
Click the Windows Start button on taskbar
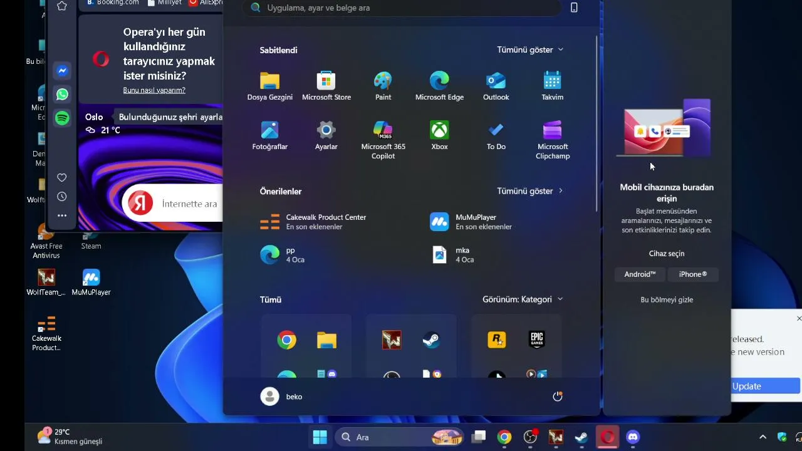coord(320,437)
